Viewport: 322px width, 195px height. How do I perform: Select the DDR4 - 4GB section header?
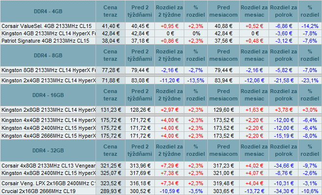tap(48, 11)
